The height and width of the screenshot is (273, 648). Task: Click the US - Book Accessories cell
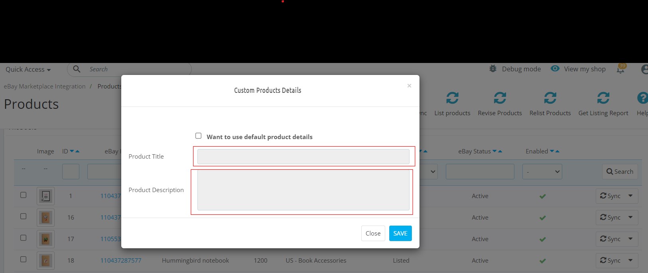[316, 260]
